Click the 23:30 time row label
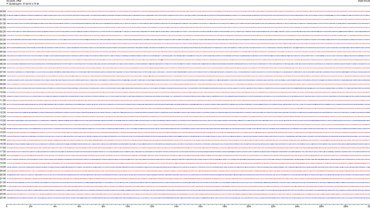Image resolution: width=370 pixels, height=208 pixels. [3, 198]
